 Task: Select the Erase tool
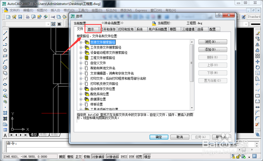257,33
